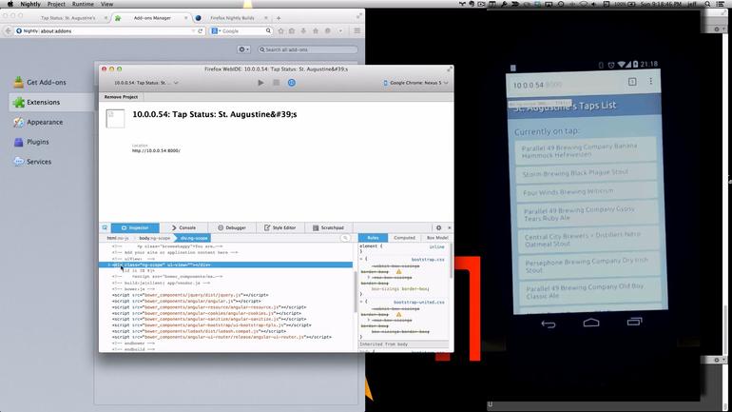
Task: Switch to the Console tab
Action: click(183, 227)
